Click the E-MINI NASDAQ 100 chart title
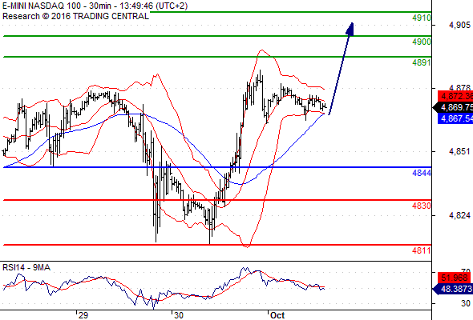The image size is (473, 320). (x=95, y=6)
